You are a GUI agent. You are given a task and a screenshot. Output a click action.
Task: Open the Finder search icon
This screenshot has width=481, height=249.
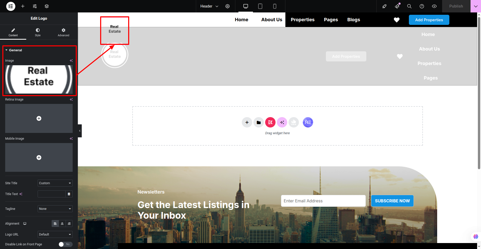point(409,6)
